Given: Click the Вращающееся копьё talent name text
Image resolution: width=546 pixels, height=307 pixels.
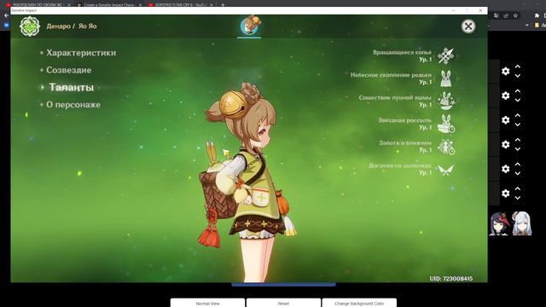Looking at the screenshot, I should tap(402, 52).
